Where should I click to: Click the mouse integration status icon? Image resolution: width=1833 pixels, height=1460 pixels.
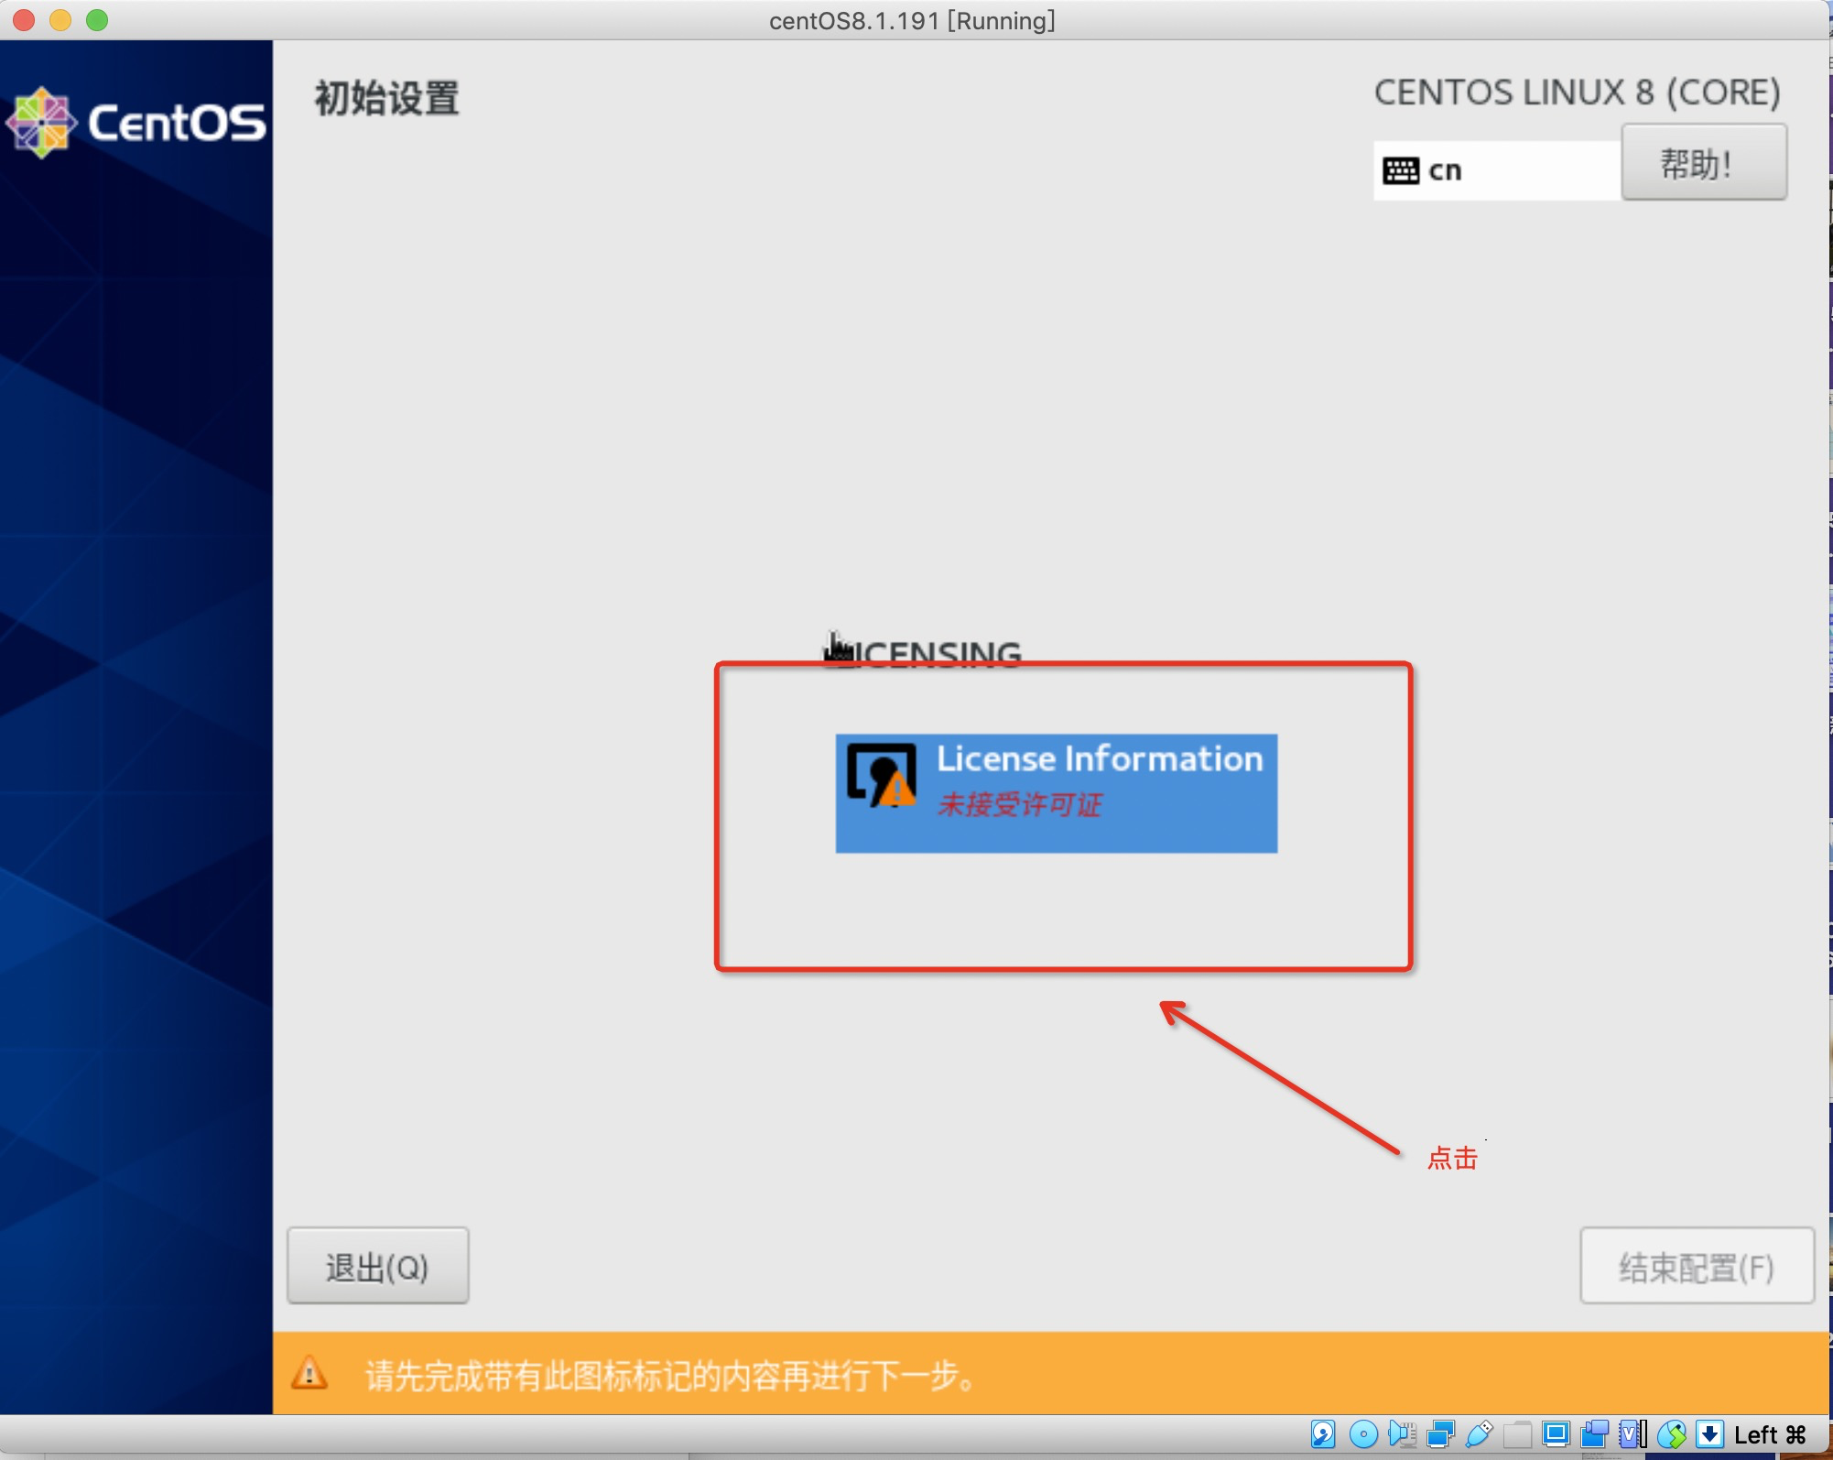pos(1671,1433)
